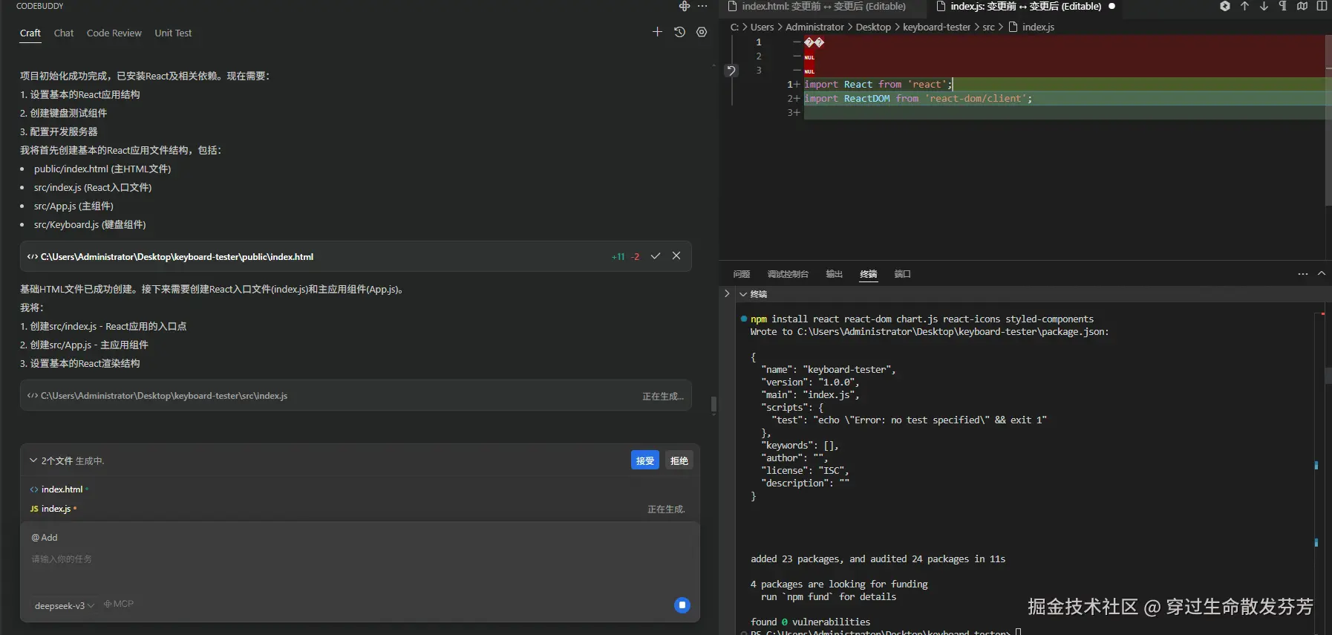1332x635 pixels.
Task: Start a new chat with plus icon
Action: [657, 32]
